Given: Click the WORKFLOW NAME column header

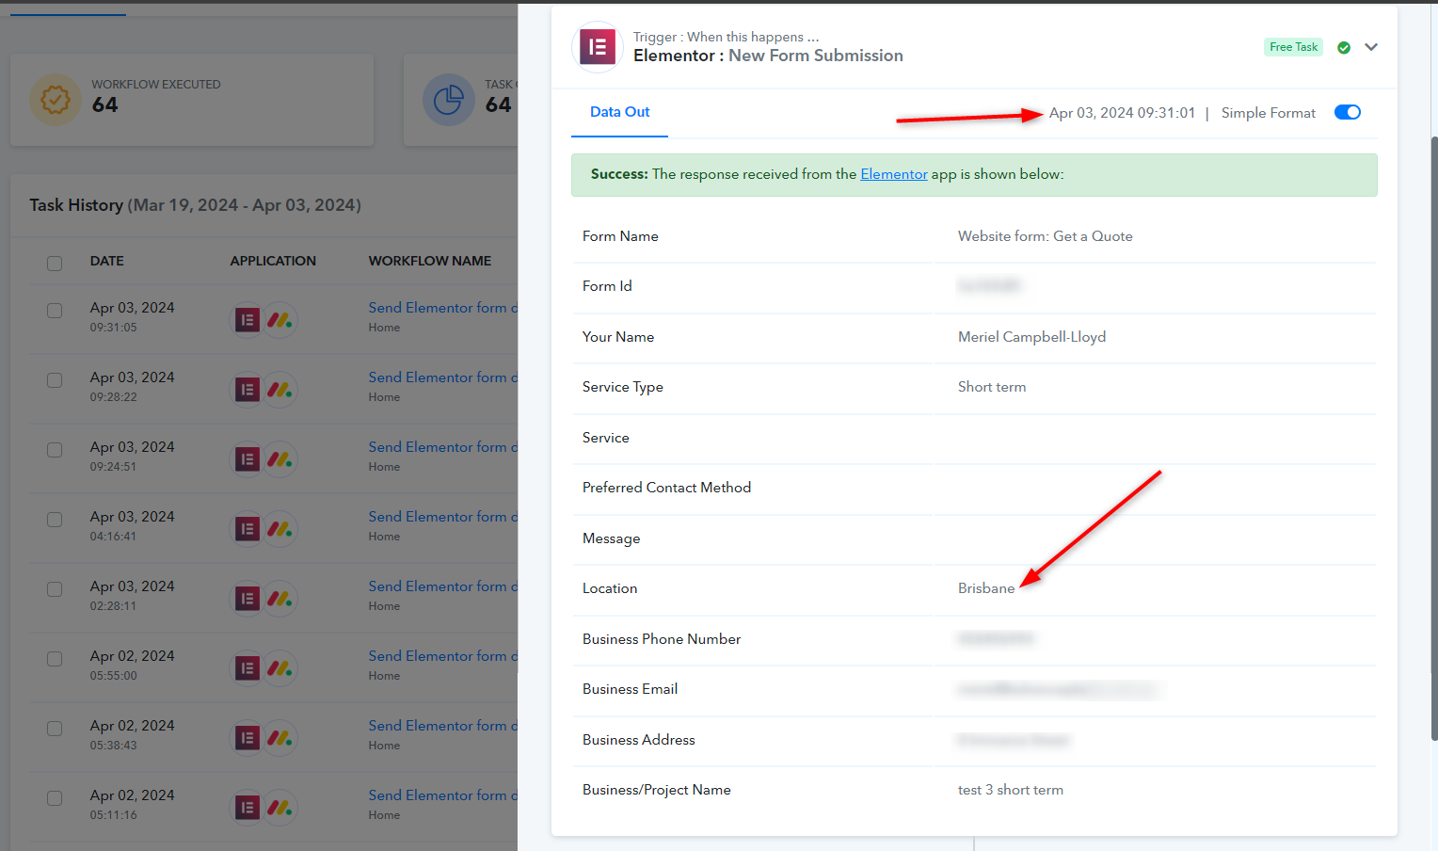Looking at the screenshot, I should click(x=430, y=261).
